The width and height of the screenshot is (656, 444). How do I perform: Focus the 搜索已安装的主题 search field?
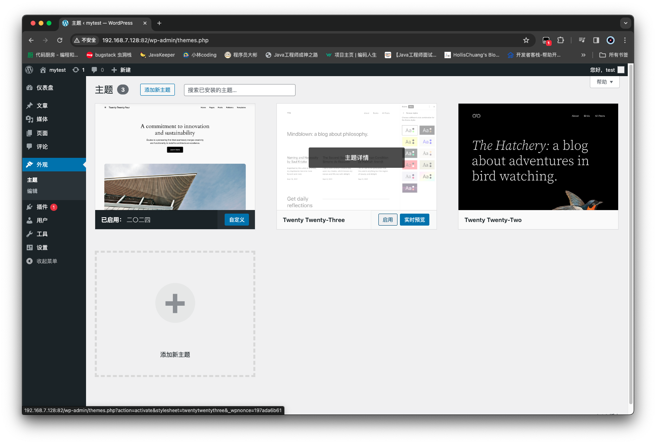click(x=239, y=90)
